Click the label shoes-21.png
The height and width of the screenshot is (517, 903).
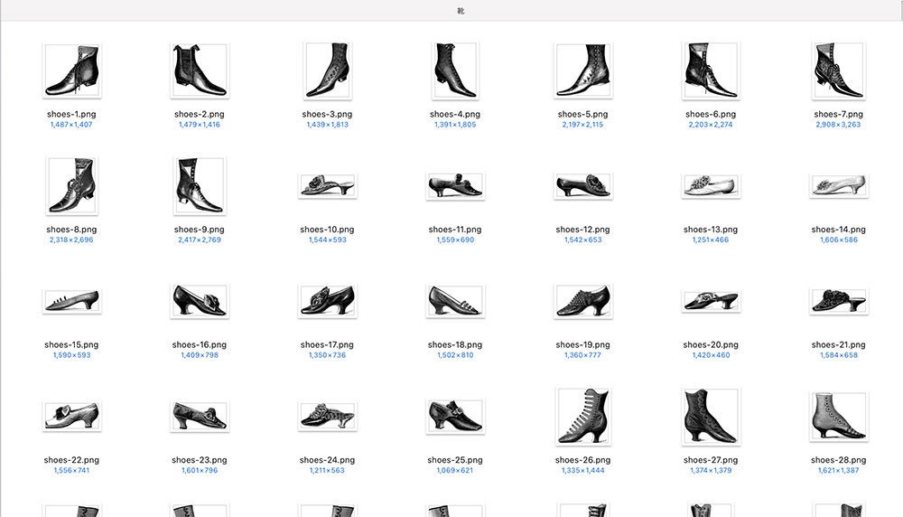coord(839,344)
